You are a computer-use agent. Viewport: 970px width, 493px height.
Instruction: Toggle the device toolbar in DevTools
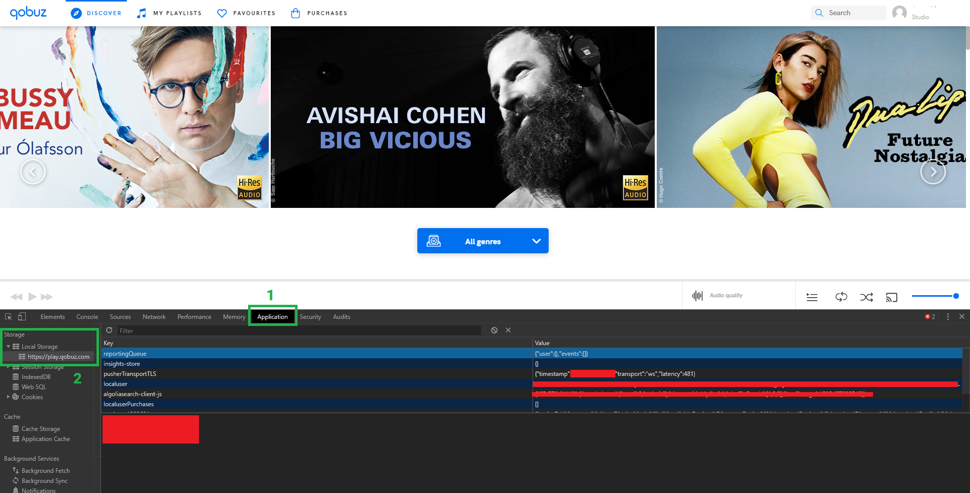coord(21,316)
